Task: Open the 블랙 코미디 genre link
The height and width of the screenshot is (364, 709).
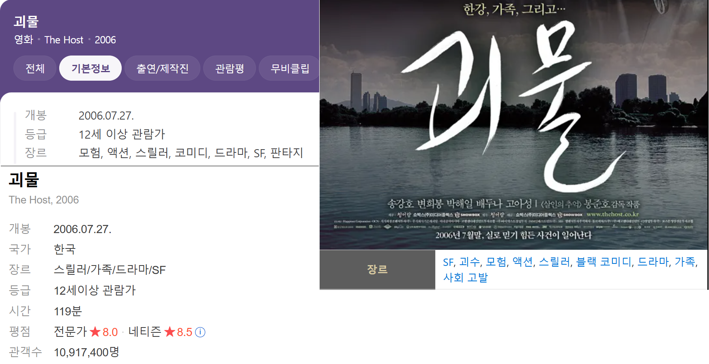Action: pyautogui.click(x=604, y=262)
